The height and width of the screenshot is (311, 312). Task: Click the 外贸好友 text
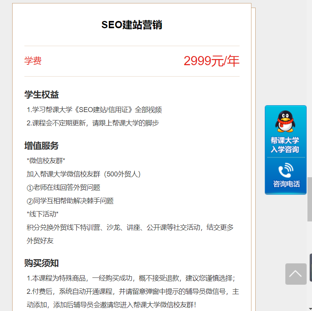(40, 241)
